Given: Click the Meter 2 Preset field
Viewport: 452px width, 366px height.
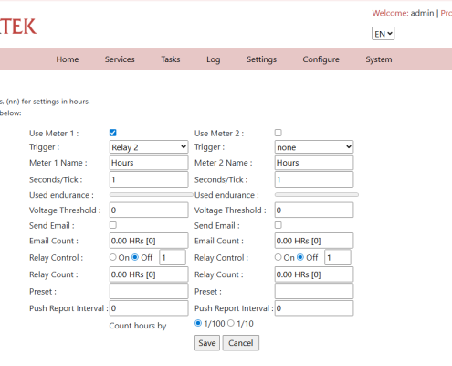Looking at the screenshot, I should tap(314, 291).
